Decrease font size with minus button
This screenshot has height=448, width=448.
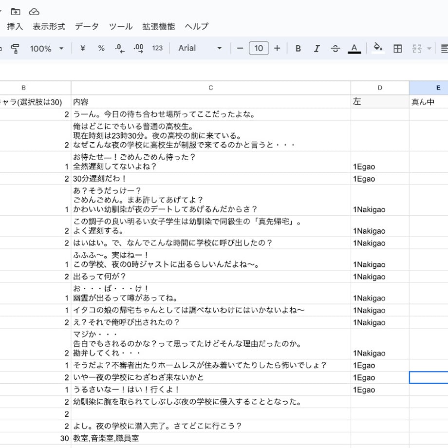coord(240,48)
